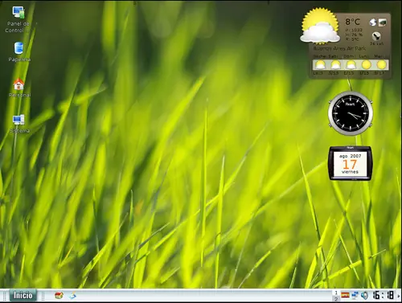Click the Spanish flag keyboard layout icon
The height and width of the screenshot is (303, 402).
[x=345, y=296]
